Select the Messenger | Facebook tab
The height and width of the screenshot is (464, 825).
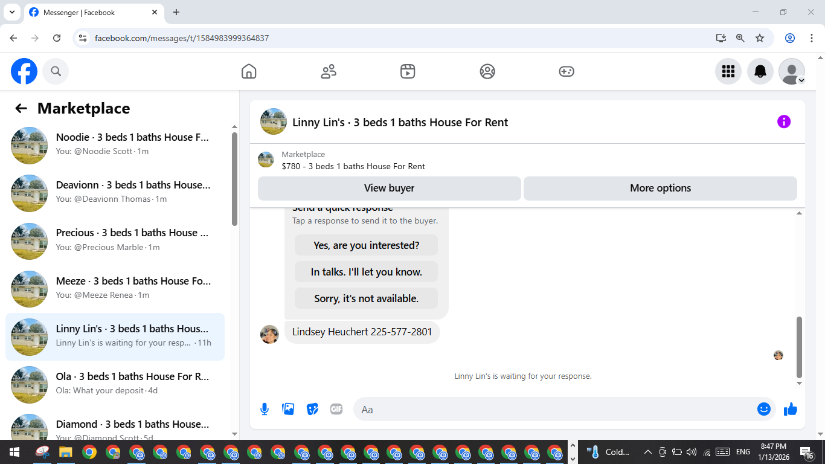94,13
